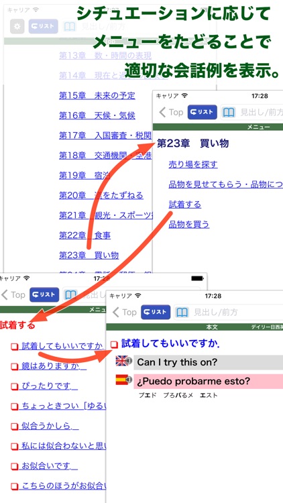Tap battery icon in 試着する menu screen
283x503 pixels.
198,278
